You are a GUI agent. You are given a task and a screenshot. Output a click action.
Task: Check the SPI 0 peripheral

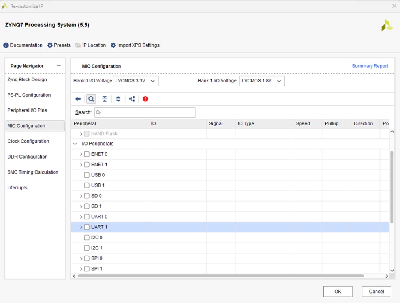pos(87,258)
